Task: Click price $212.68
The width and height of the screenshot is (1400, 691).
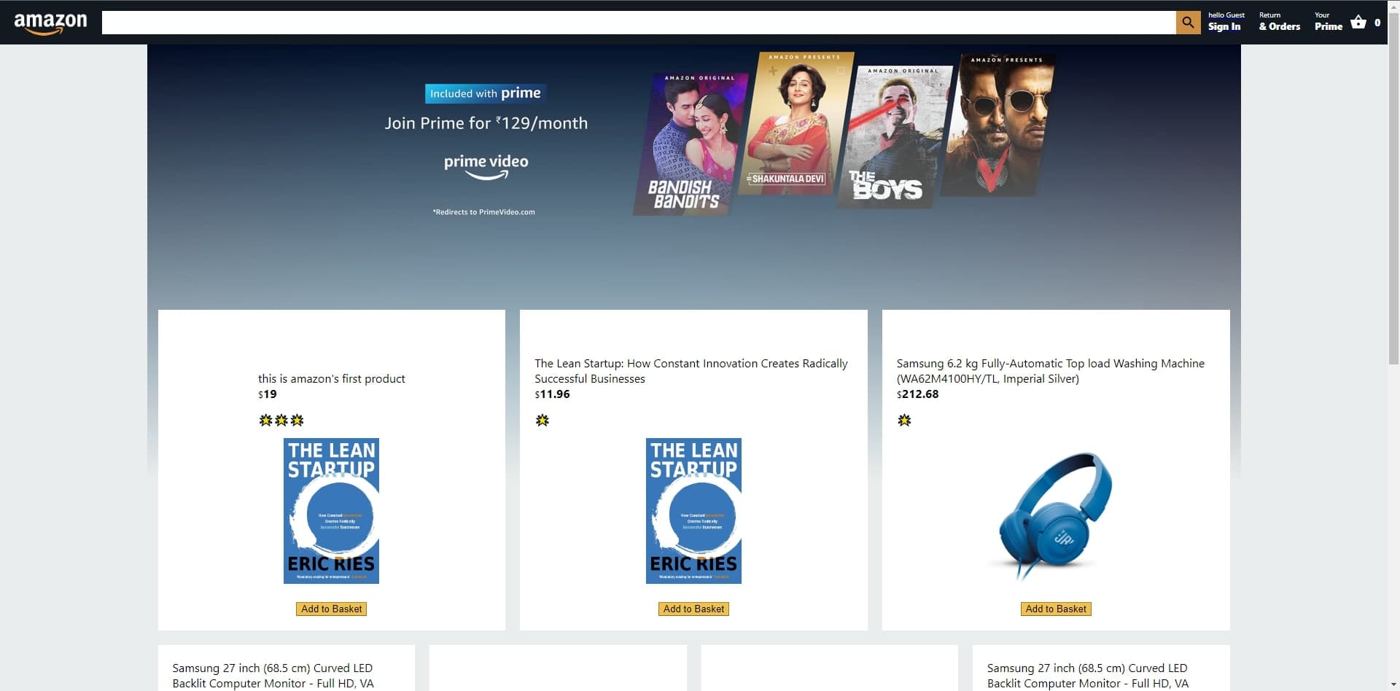Action: pos(917,394)
